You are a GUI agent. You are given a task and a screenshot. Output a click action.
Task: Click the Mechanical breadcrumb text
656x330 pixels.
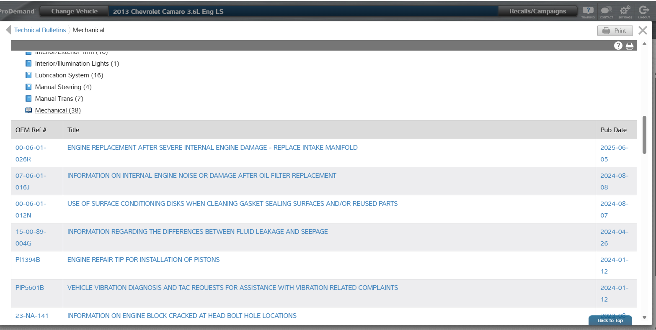pos(88,30)
